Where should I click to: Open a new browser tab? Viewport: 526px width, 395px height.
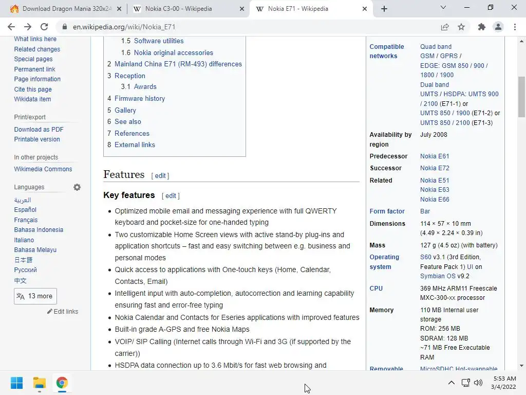[384, 9]
